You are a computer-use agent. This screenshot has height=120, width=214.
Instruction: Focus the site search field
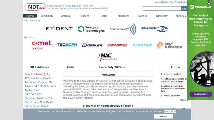162,9
